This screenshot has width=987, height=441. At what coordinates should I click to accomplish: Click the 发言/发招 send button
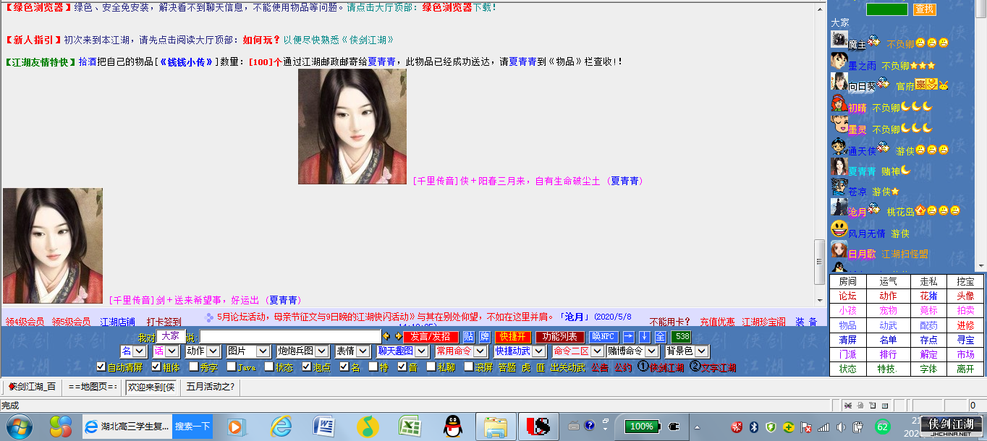[431, 336]
